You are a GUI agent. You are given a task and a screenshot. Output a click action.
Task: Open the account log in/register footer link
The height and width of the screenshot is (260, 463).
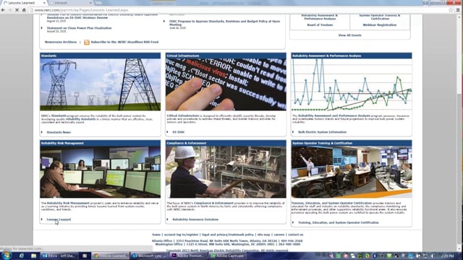pos(181,235)
